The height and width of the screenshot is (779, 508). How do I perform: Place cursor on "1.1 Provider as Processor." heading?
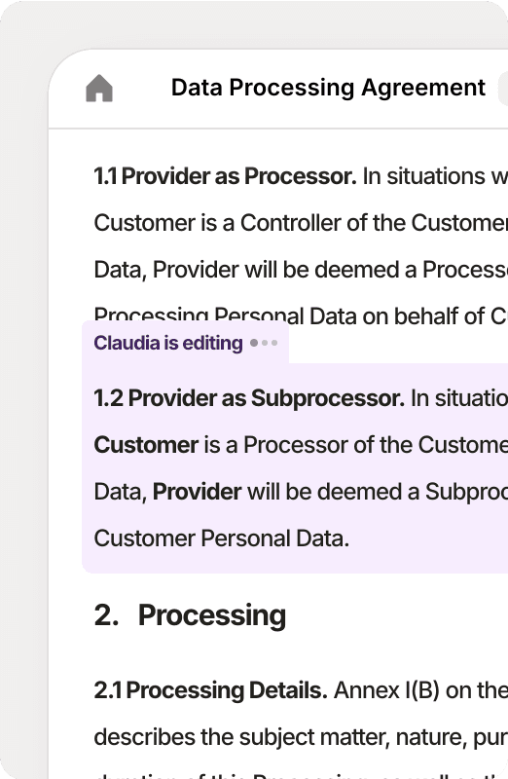point(226,176)
